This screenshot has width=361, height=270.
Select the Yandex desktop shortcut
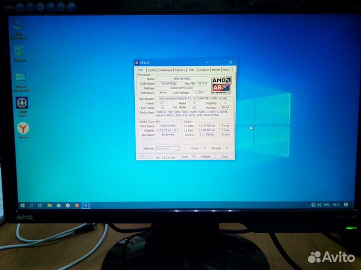point(23,130)
